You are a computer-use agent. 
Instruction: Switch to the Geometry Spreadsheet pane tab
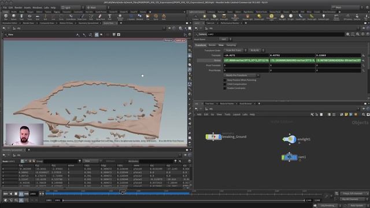pos(88,23)
